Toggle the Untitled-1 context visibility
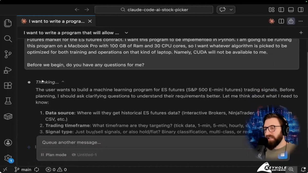The height and width of the screenshot is (173, 308). 74,155
